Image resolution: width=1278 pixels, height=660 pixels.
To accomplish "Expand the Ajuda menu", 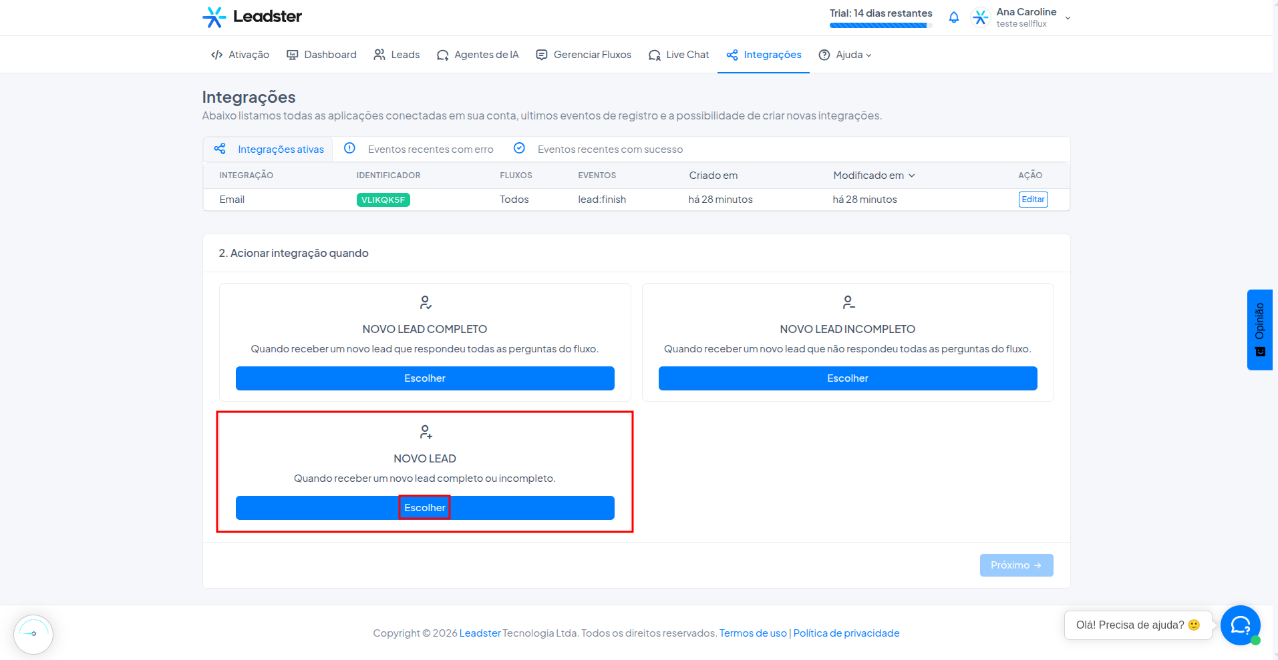I will pos(845,55).
